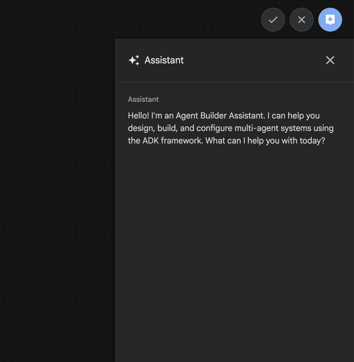Click the large Assistant header title
Screen dimensions: 354x362
click(164, 60)
